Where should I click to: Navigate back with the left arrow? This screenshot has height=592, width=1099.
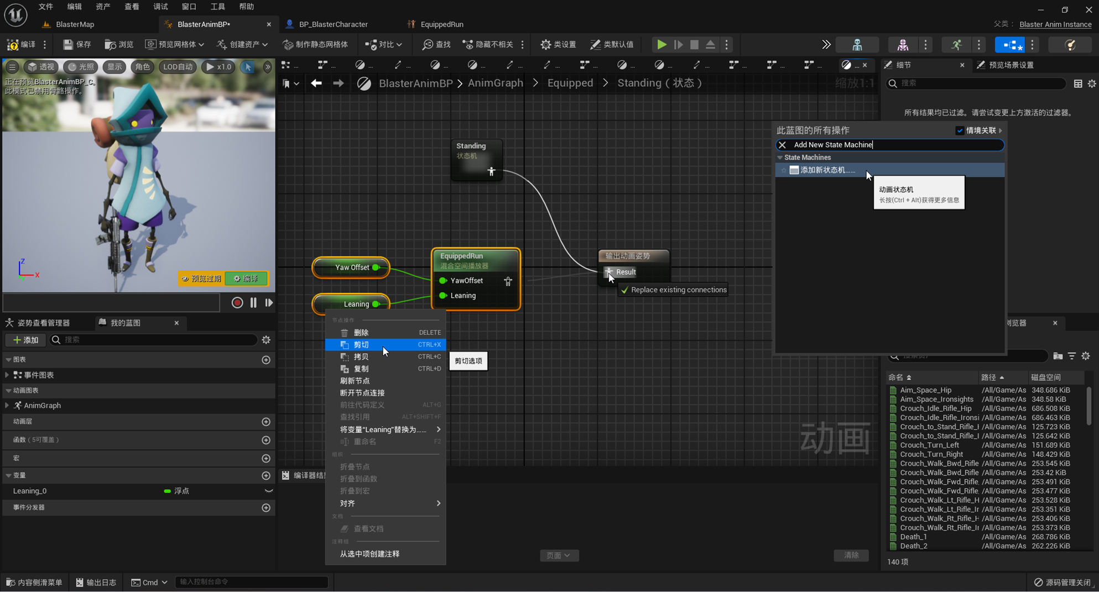pos(316,83)
